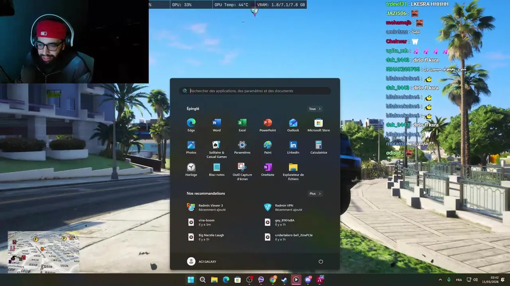The image size is (510, 286).
Task: Open Outlook in the Start menu
Action: pos(293,125)
